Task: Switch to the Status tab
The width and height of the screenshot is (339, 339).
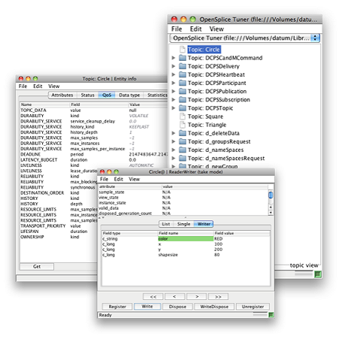Action: [x=87, y=95]
